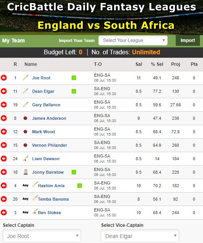The width and height of the screenshot is (203, 243).
Task: Click the green indicator next to Hashim Amla
Action: [80, 186]
